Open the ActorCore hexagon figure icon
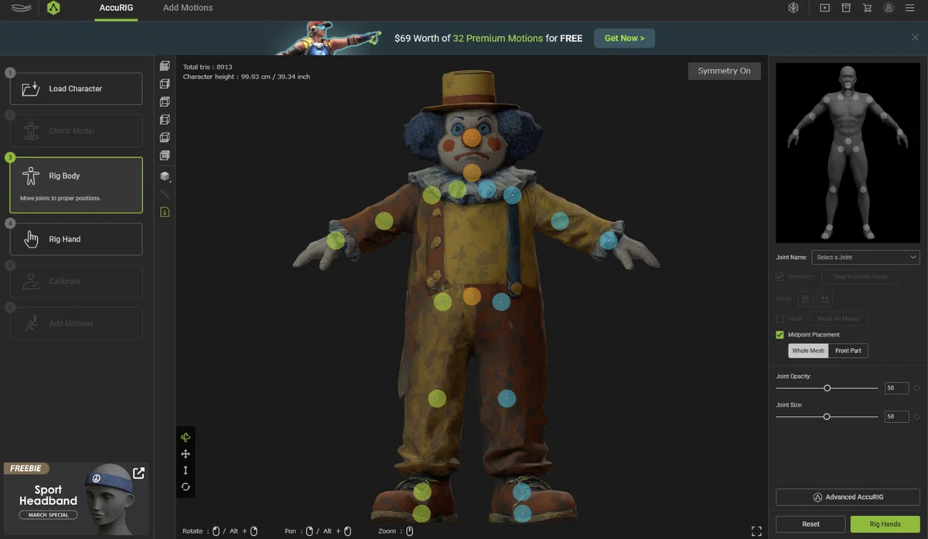 [793, 8]
